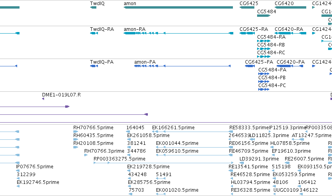Click the RH60435.5prime EST label

click(93, 135)
